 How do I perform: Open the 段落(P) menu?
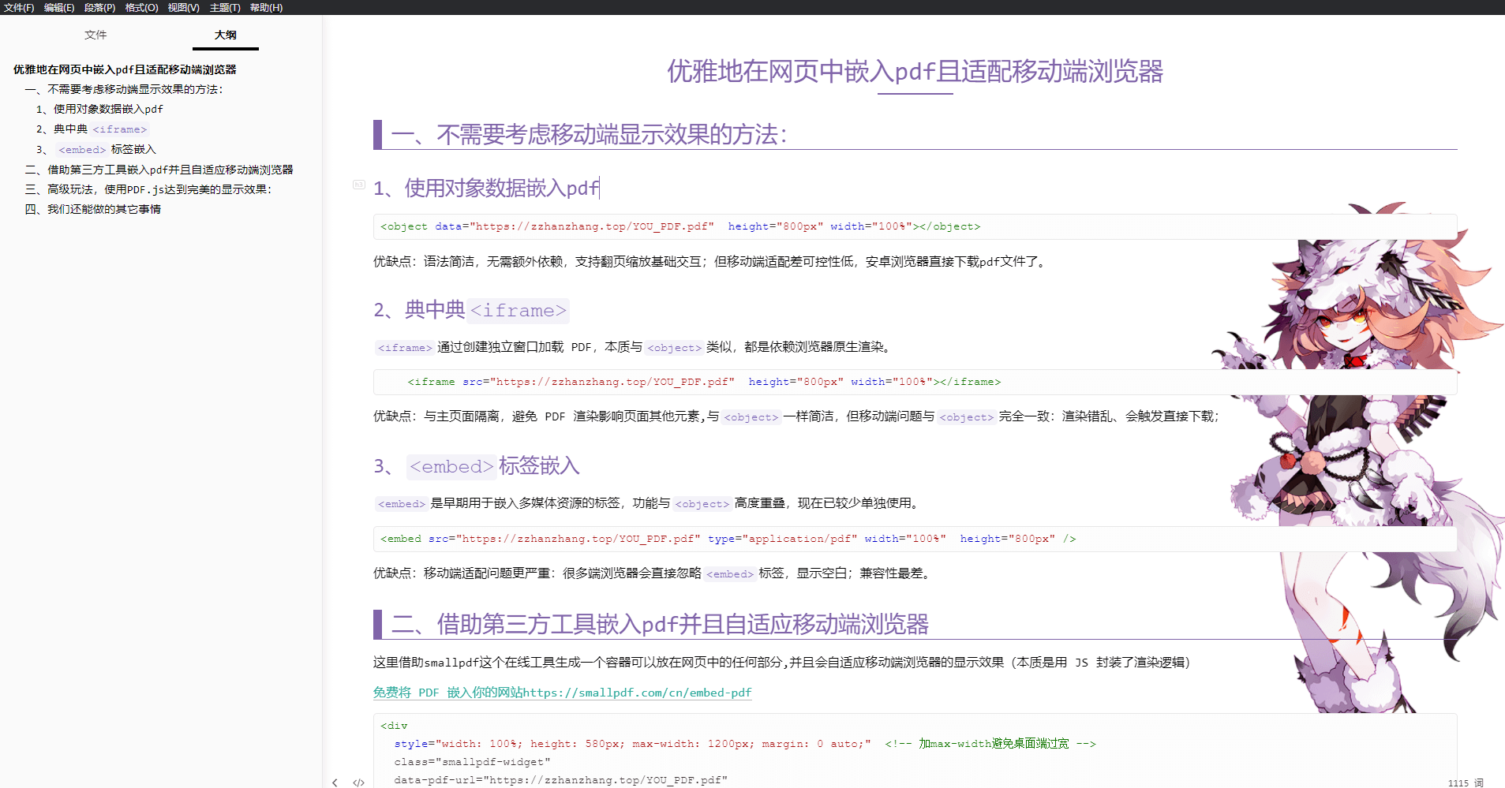point(99,8)
